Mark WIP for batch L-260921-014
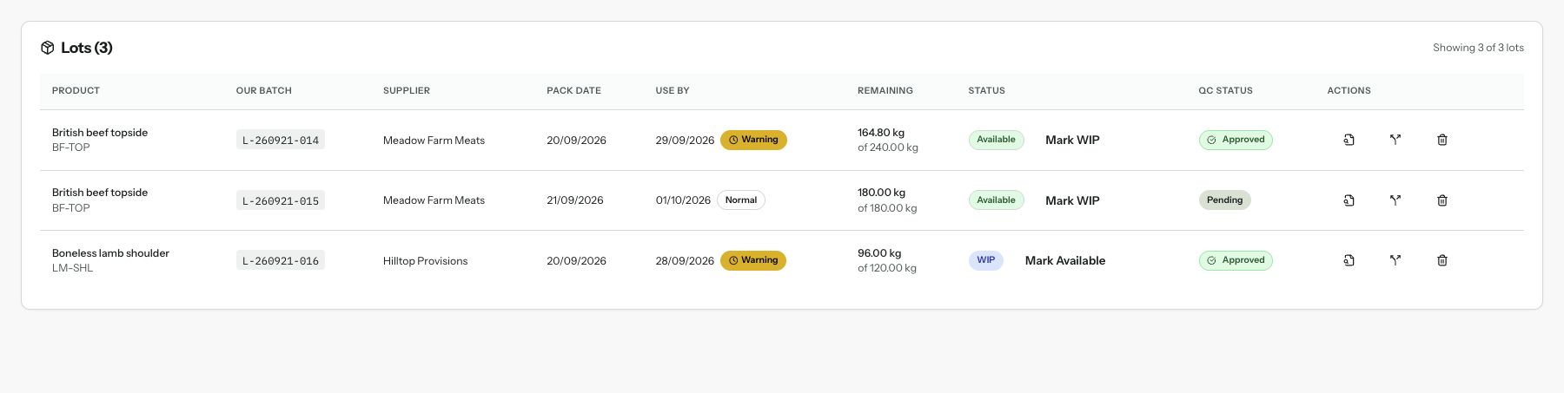The height and width of the screenshot is (393, 1564). pos(1072,140)
